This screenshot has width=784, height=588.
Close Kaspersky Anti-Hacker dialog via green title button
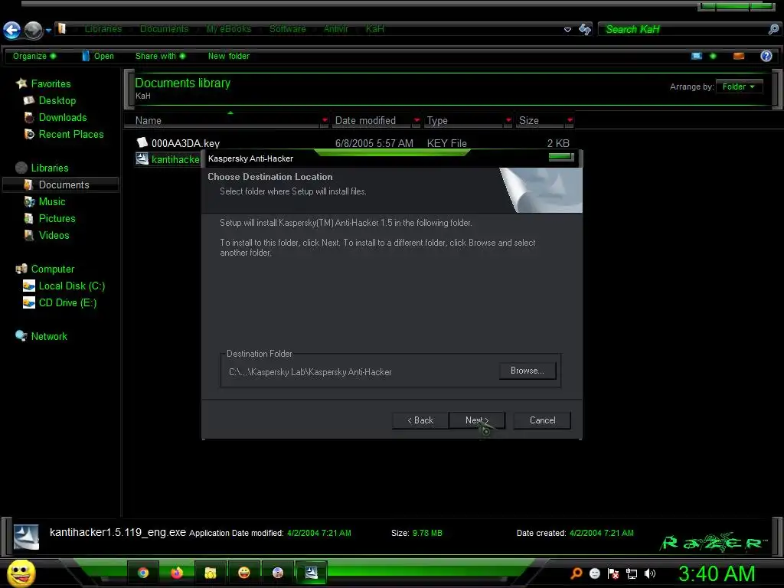560,157
